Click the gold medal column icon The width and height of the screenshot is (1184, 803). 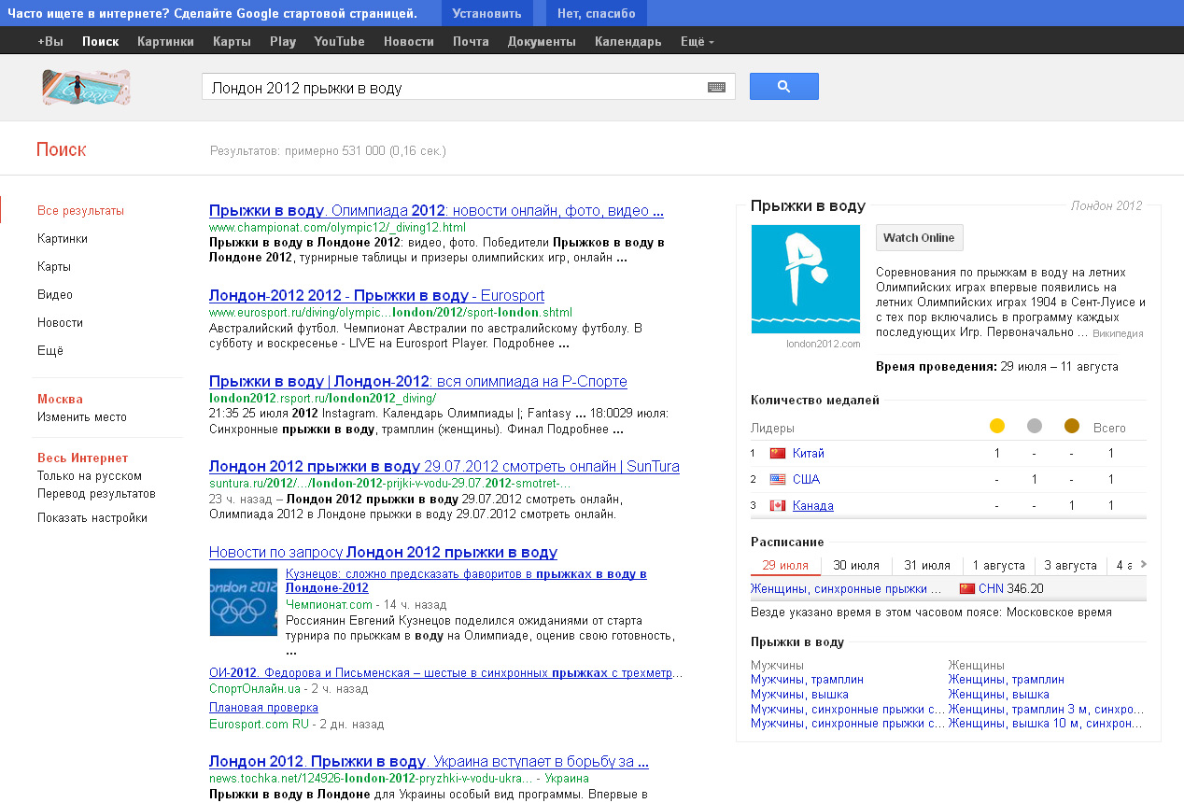[997, 426]
